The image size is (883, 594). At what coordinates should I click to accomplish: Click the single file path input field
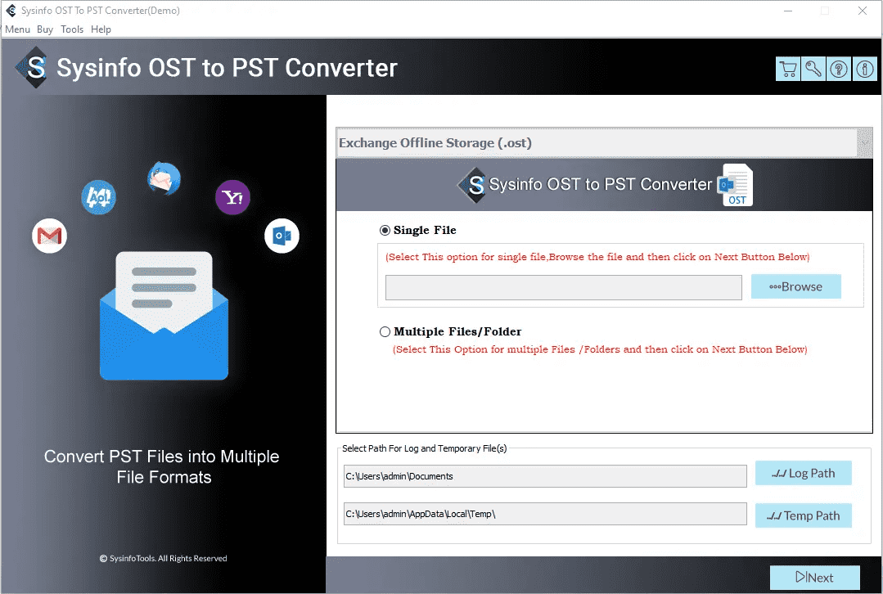[x=564, y=288]
